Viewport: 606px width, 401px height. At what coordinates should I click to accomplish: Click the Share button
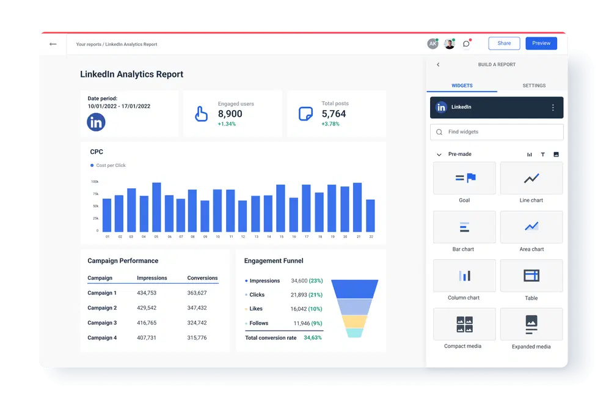click(504, 43)
